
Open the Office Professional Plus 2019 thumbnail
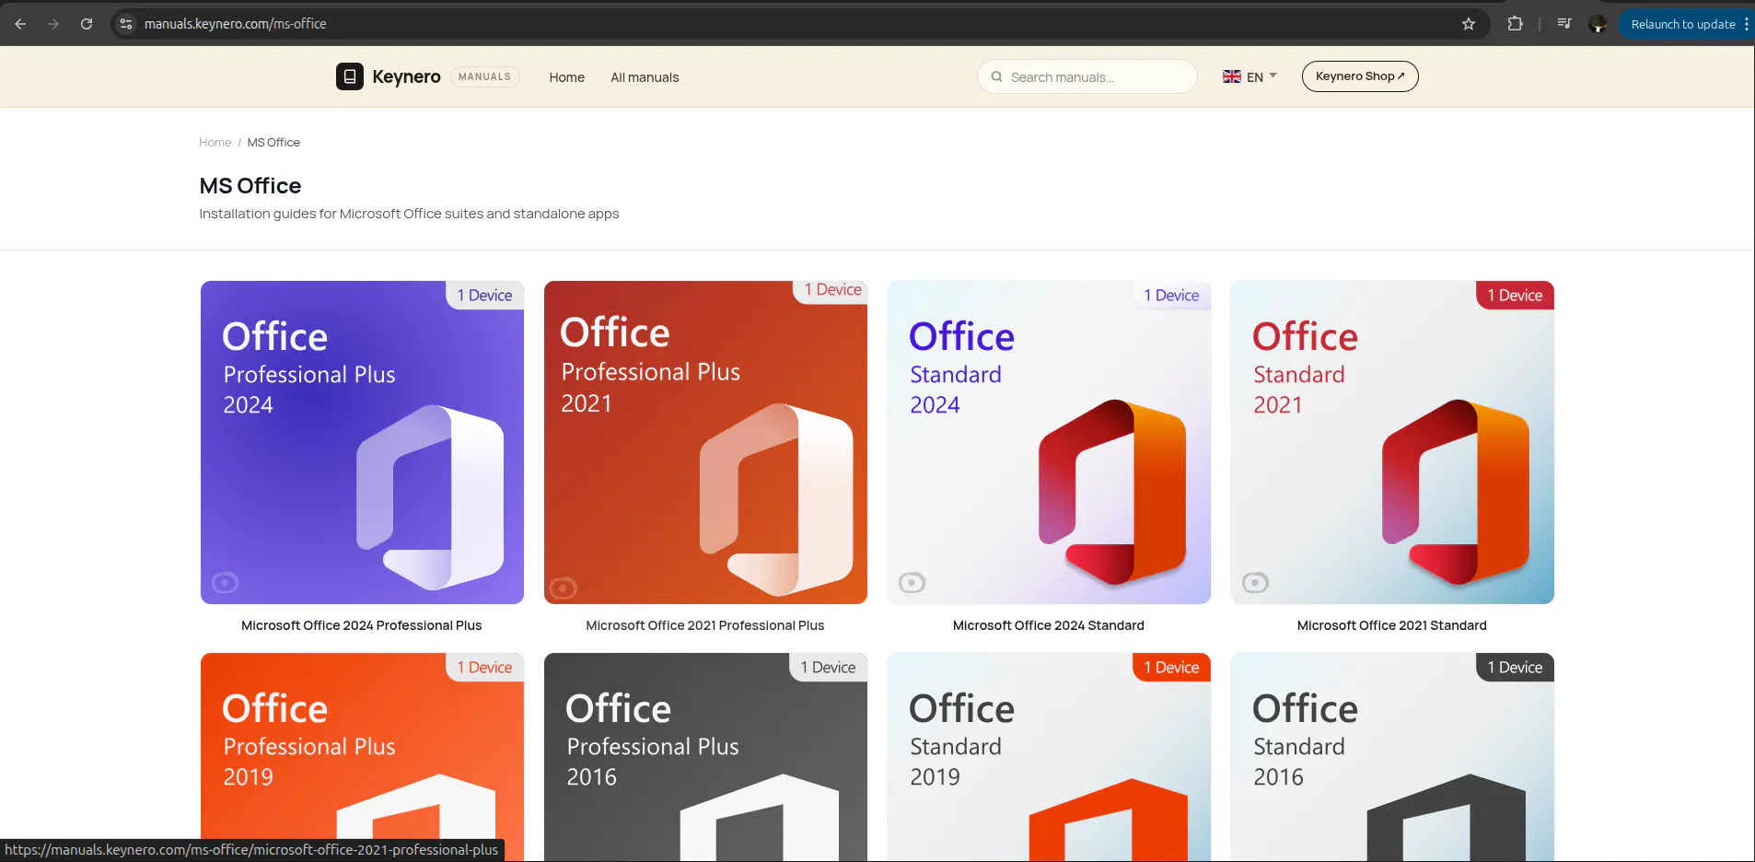tap(362, 757)
